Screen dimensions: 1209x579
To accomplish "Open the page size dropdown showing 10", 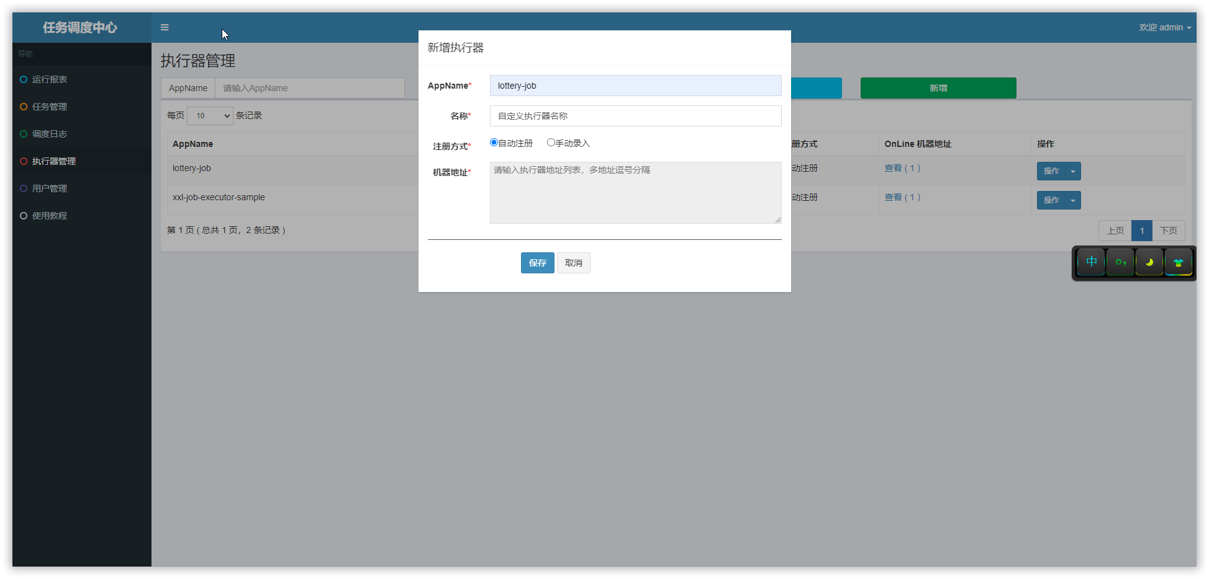I will [x=210, y=116].
